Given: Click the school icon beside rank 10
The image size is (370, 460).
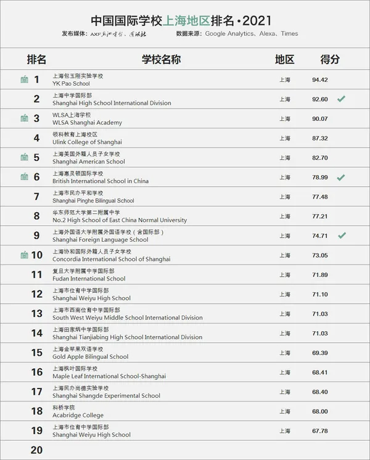Looking at the screenshot, I should coord(24,255).
